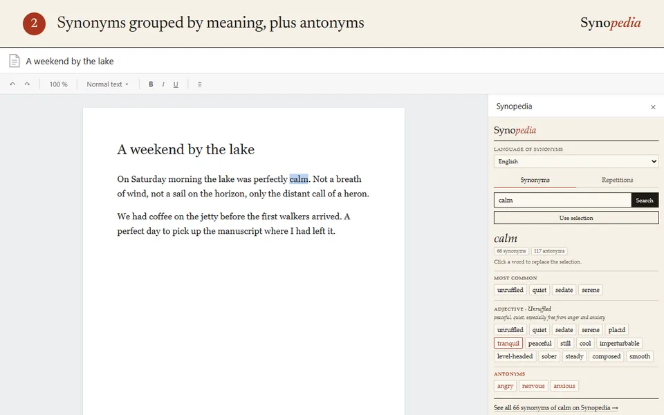Click the antonym 'angry'
The image size is (664, 415).
pyautogui.click(x=505, y=386)
